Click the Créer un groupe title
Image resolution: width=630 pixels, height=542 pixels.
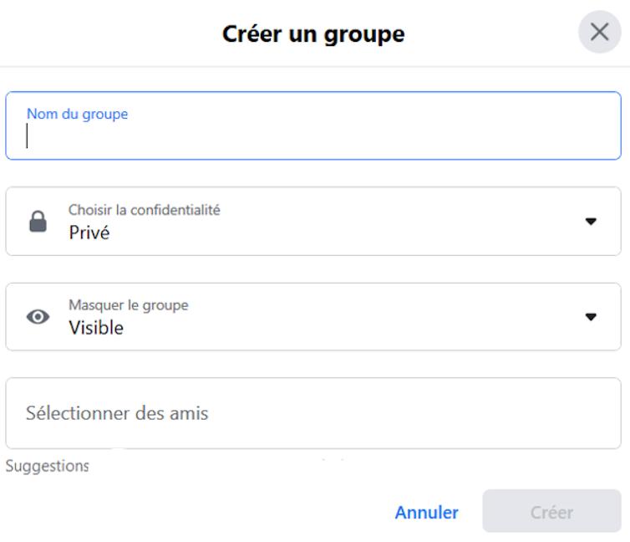pos(313,34)
